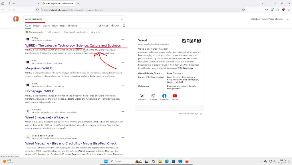Open Firefox View icon at tab bar start

[x=3, y=3]
